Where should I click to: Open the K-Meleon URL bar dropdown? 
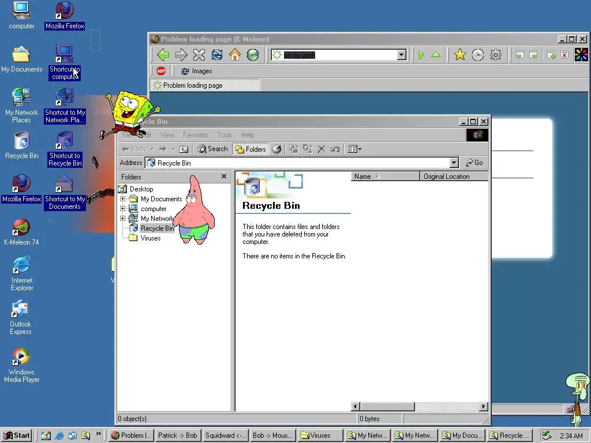pos(402,55)
